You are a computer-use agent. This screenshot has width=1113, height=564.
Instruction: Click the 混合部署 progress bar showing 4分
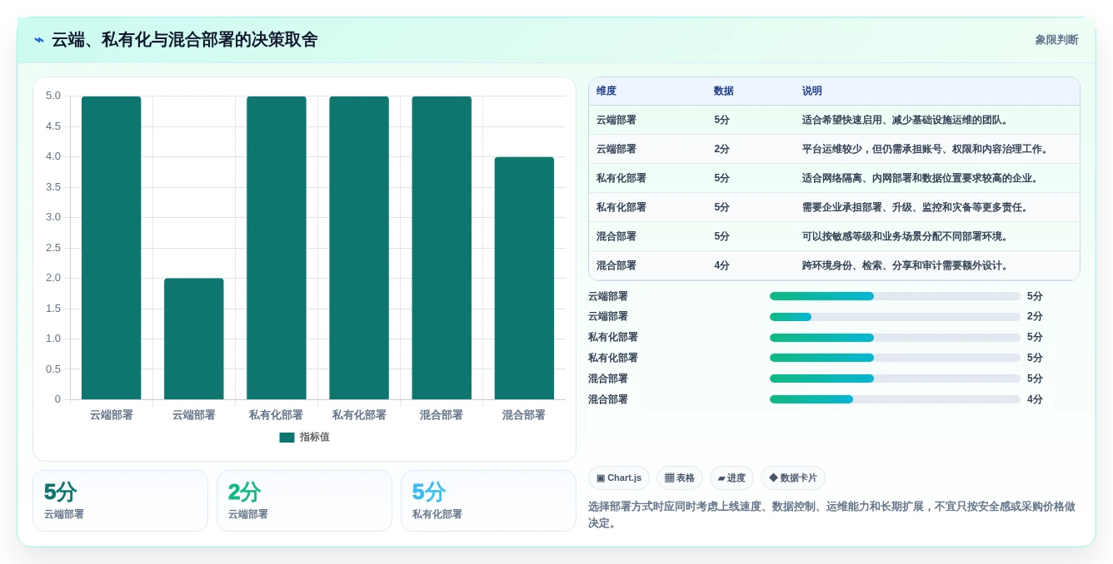tap(895, 399)
